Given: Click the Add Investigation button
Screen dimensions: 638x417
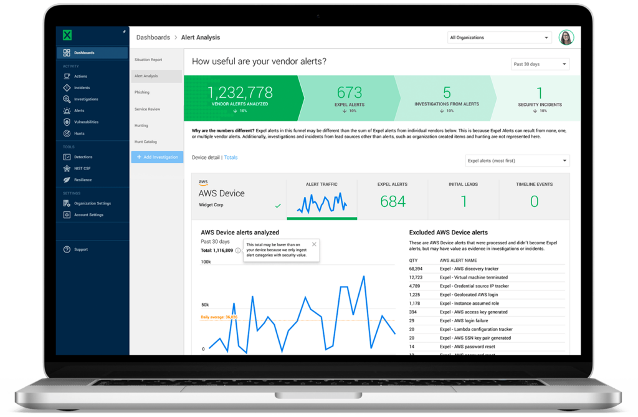Looking at the screenshot, I should click(157, 157).
